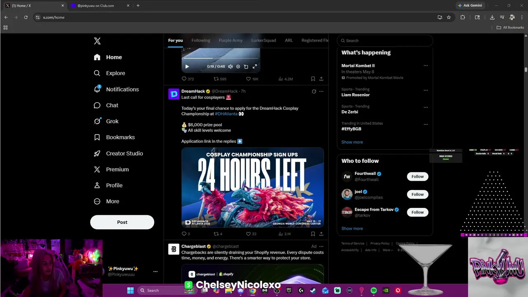Reload the page

coord(26,17)
